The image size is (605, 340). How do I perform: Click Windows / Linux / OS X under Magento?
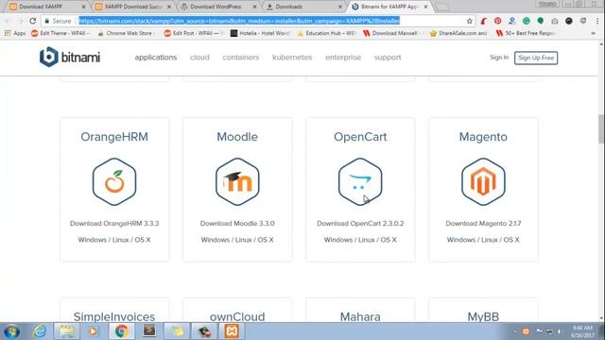click(x=483, y=240)
